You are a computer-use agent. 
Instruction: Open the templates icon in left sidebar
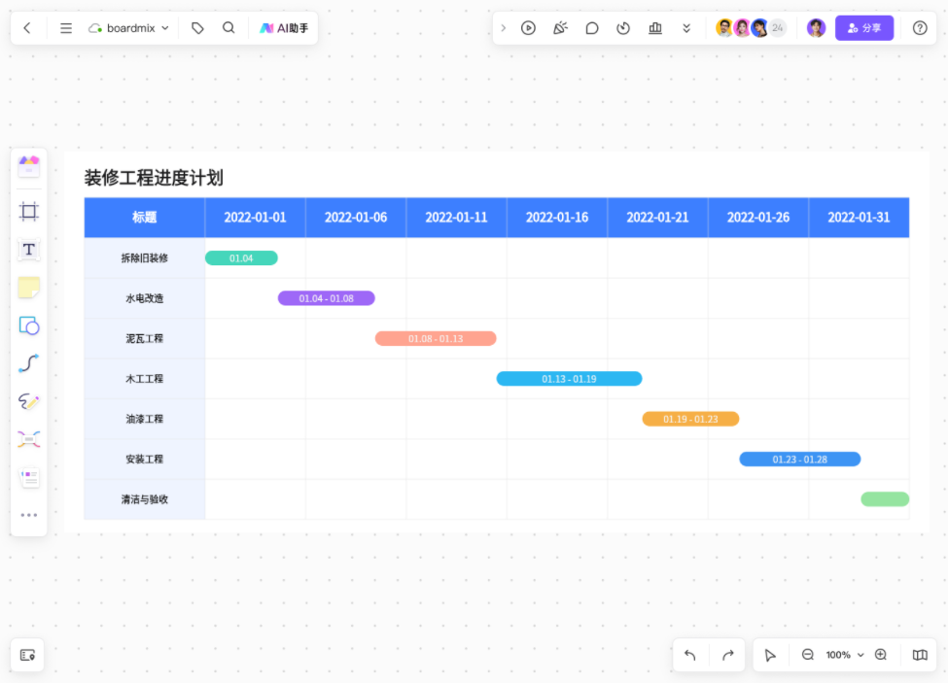[29, 166]
